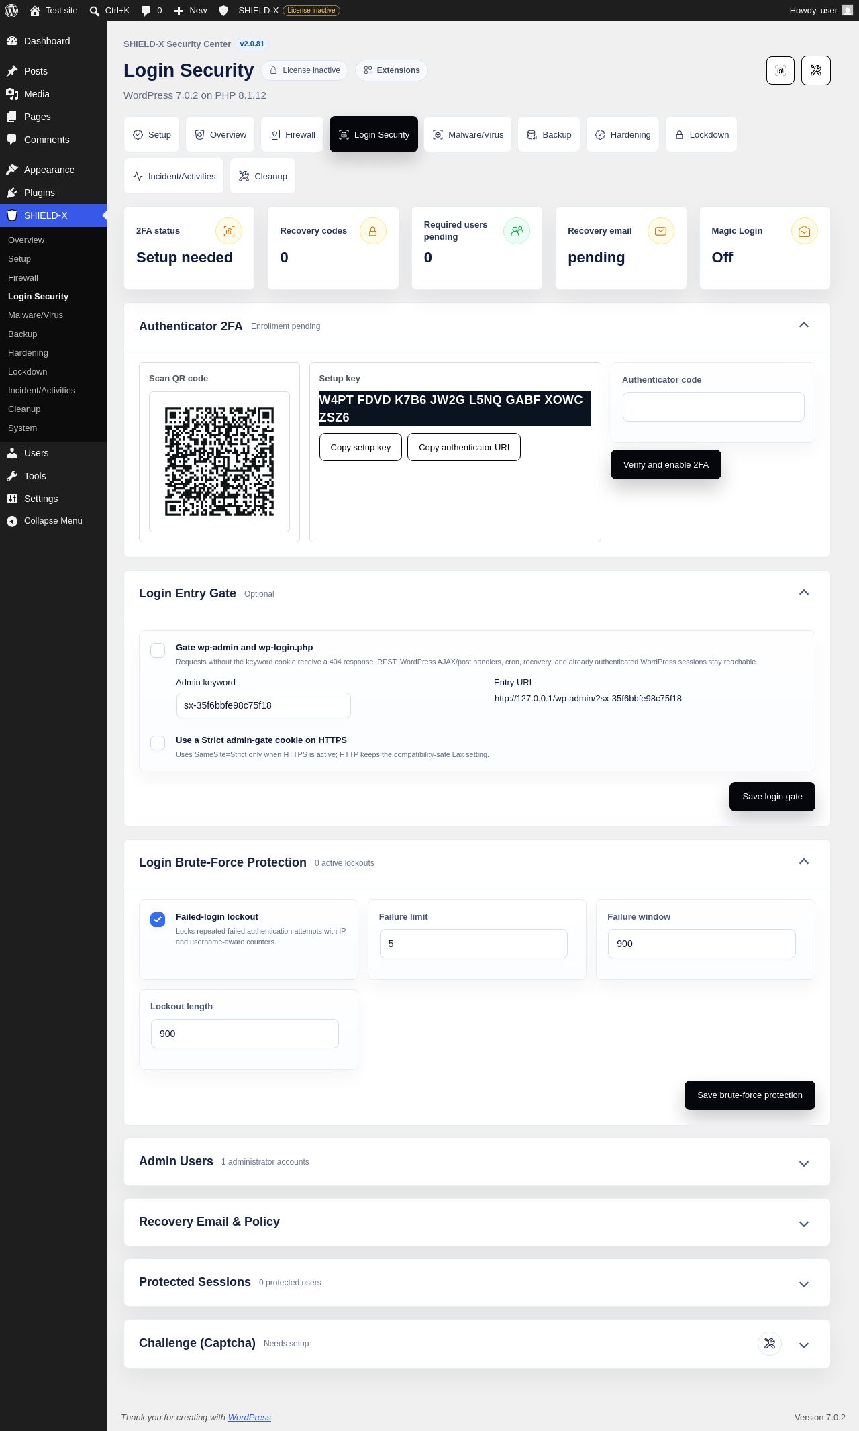Click Verify and enable 2FA button

pyautogui.click(x=666, y=464)
